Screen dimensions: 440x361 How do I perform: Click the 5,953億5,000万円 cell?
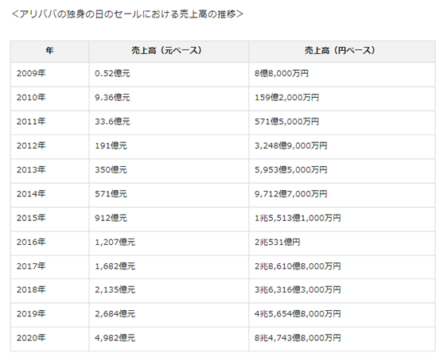[x=342, y=171]
